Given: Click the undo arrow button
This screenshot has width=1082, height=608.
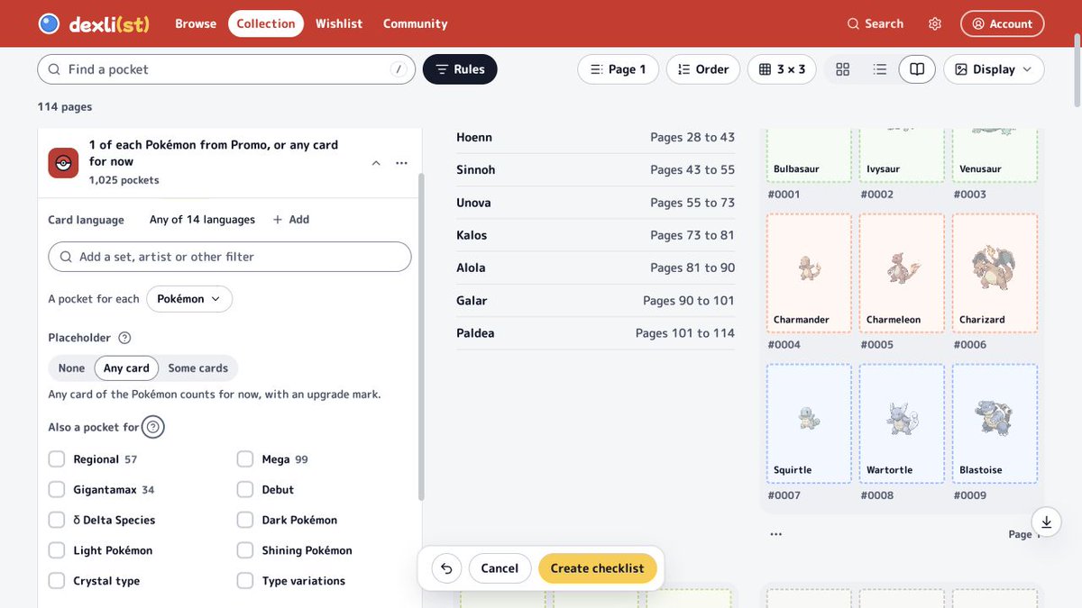Looking at the screenshot, I should tap(446, 568).
